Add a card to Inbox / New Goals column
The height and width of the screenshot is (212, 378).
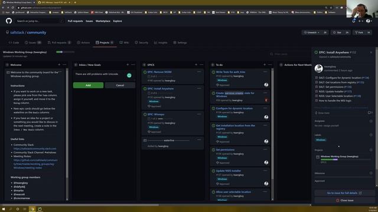128,65
